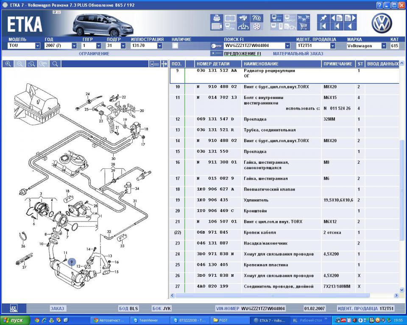Select row 9 Радиатор рециркуляции

284,75
